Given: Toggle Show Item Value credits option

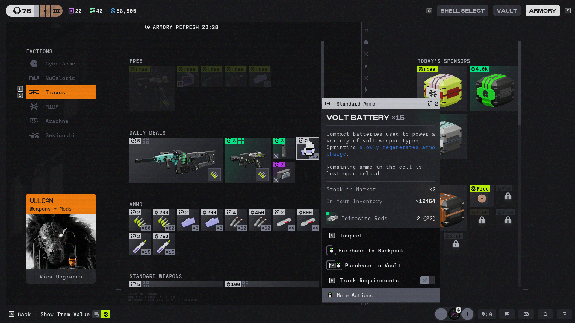Looking at the screenshot, I should tap(106, 314).
